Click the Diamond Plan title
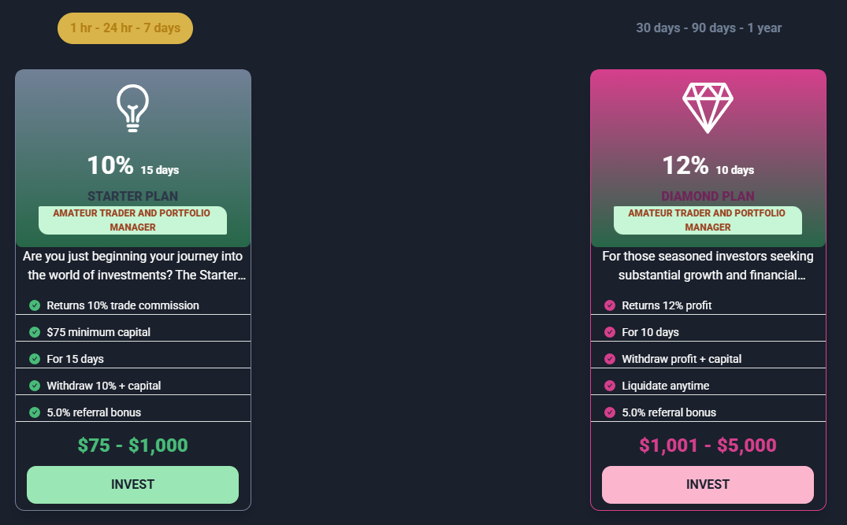This screenshot has width=847, height=525. pyautogui.click(x=708, y=196)
